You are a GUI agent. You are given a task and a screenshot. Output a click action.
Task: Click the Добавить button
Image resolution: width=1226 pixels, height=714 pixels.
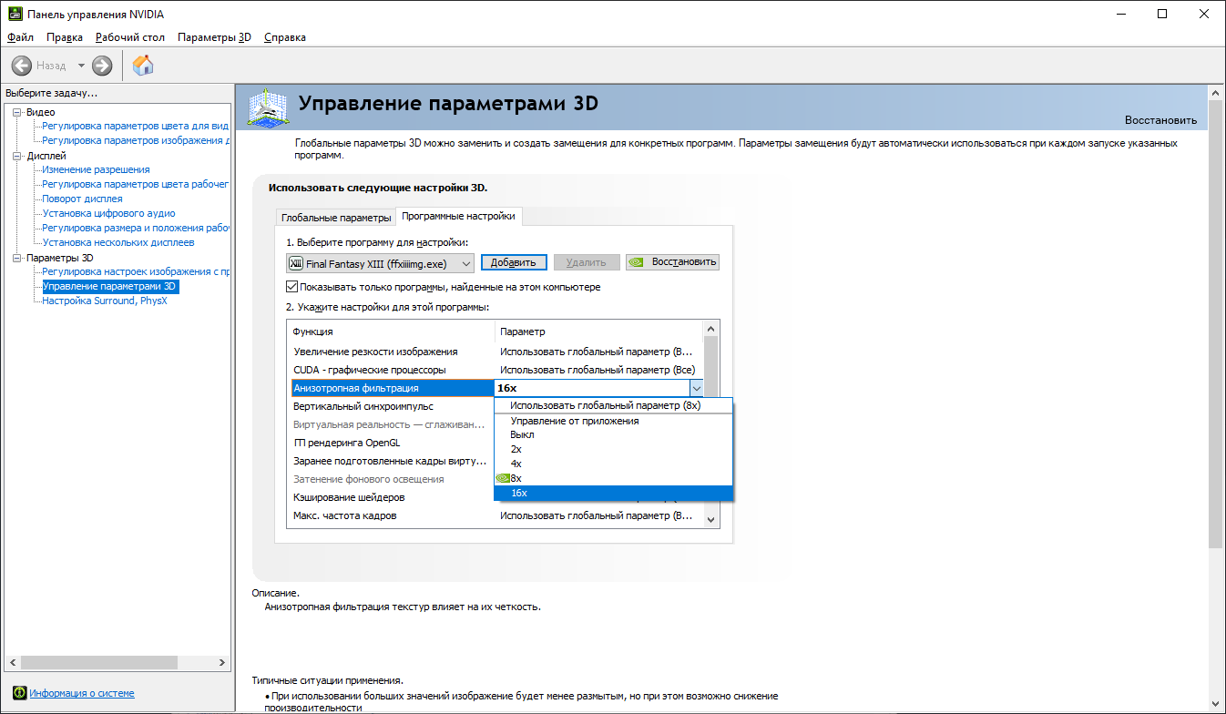514,262
